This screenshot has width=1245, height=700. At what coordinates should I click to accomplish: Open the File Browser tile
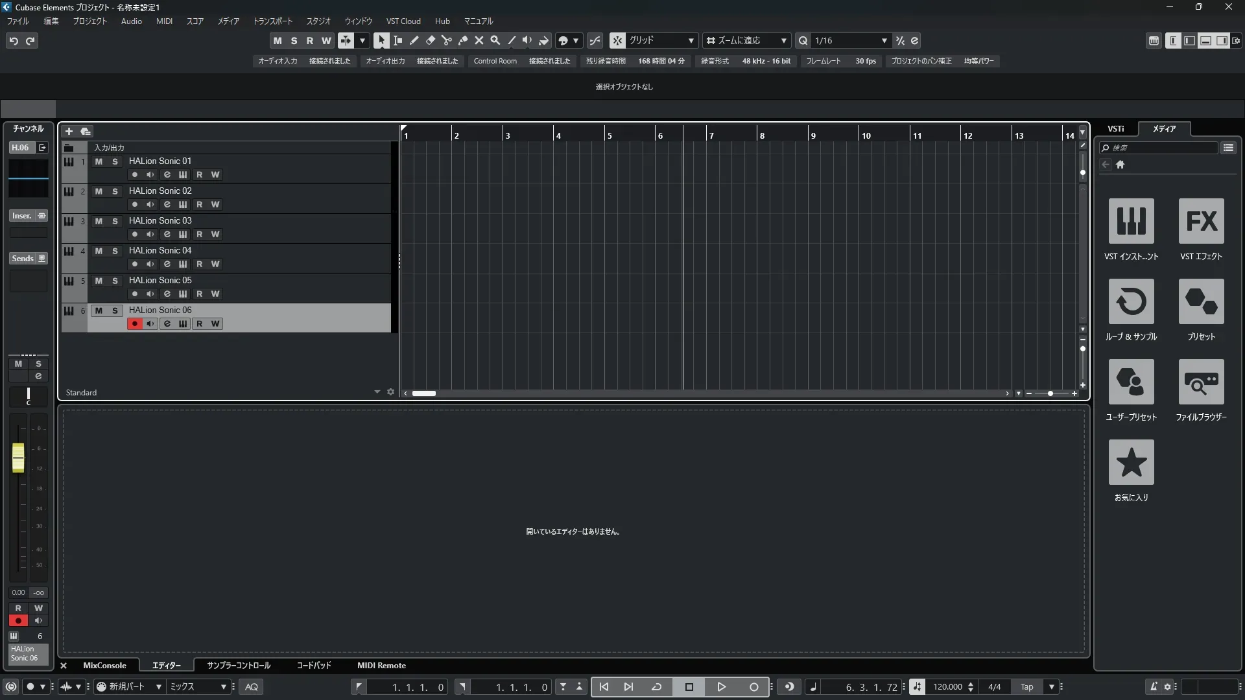click(x=1201, y=382)
